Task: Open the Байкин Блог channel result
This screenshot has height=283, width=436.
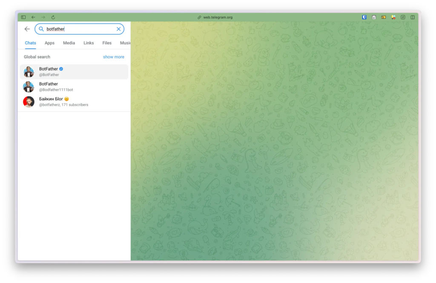Action: point(74,102)
